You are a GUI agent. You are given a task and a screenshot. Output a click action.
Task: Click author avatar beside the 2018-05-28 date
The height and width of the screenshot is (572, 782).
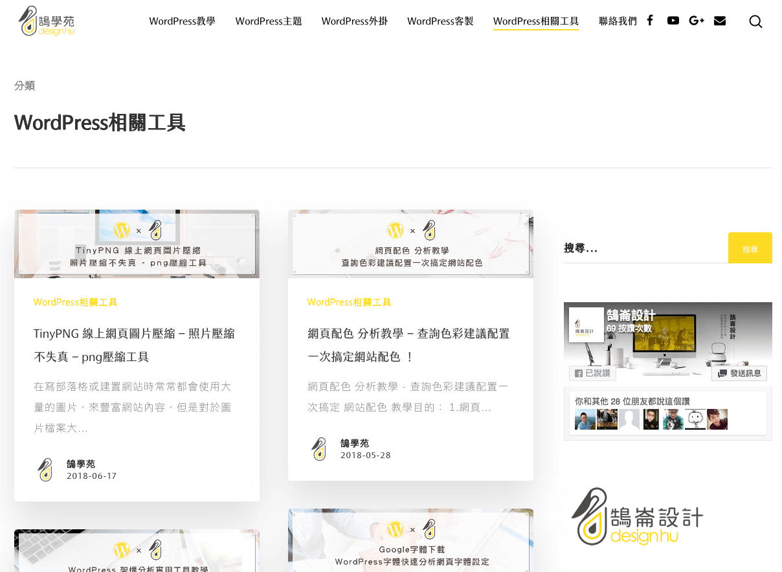click(319, 449)
